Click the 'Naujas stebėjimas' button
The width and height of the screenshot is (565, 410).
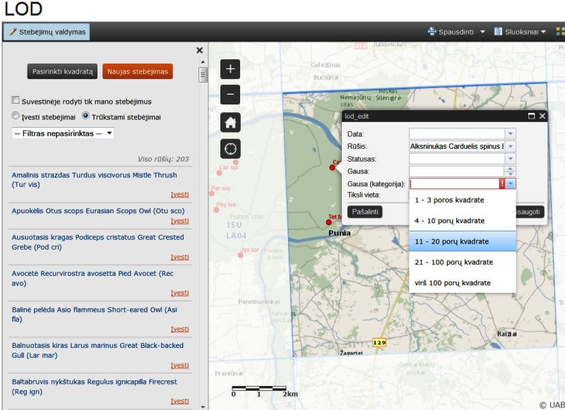137,71
